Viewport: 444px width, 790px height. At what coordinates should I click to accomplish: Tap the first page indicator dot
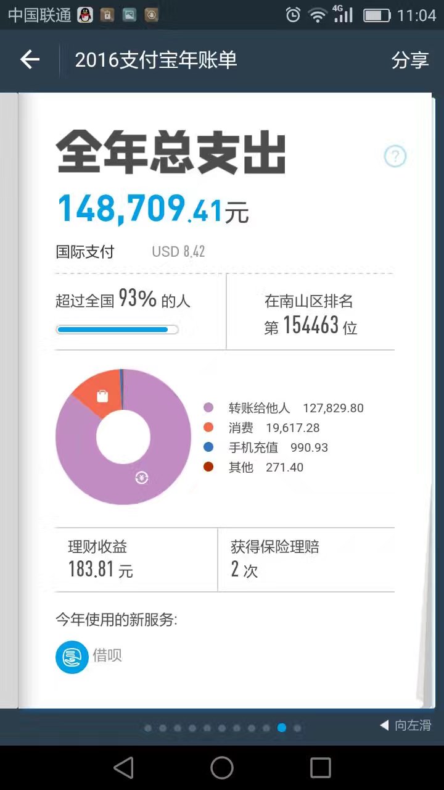point(148,728)
